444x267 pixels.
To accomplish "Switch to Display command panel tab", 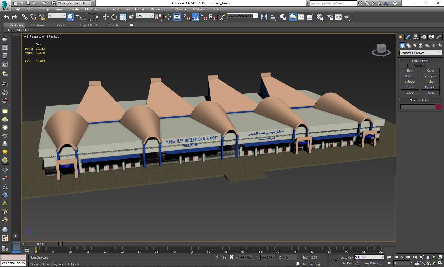I will tap(431, 37).
